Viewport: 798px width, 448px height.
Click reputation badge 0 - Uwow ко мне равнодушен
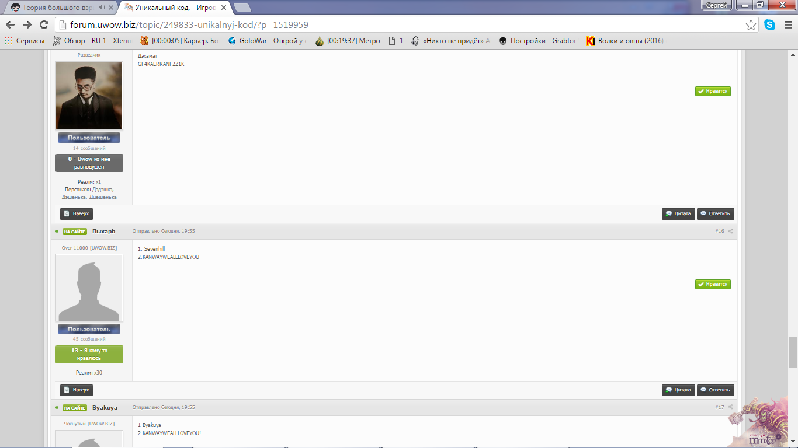pyautogui.click(x=89, y=163)
